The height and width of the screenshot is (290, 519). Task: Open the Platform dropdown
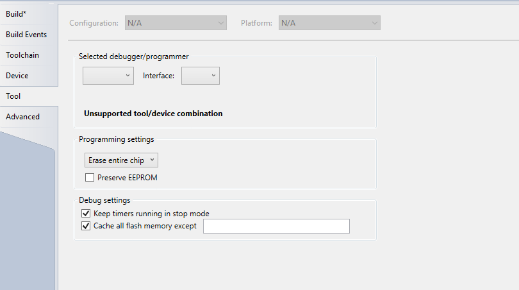pyautogui.click(x=329, y=23)
